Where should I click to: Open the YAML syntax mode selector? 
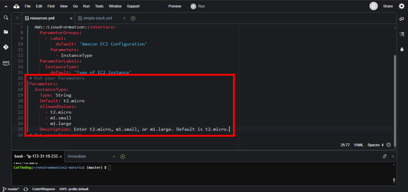click(x=358, y=145)
